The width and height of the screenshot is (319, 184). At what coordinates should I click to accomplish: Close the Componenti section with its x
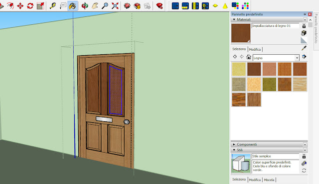coord(305,144)
